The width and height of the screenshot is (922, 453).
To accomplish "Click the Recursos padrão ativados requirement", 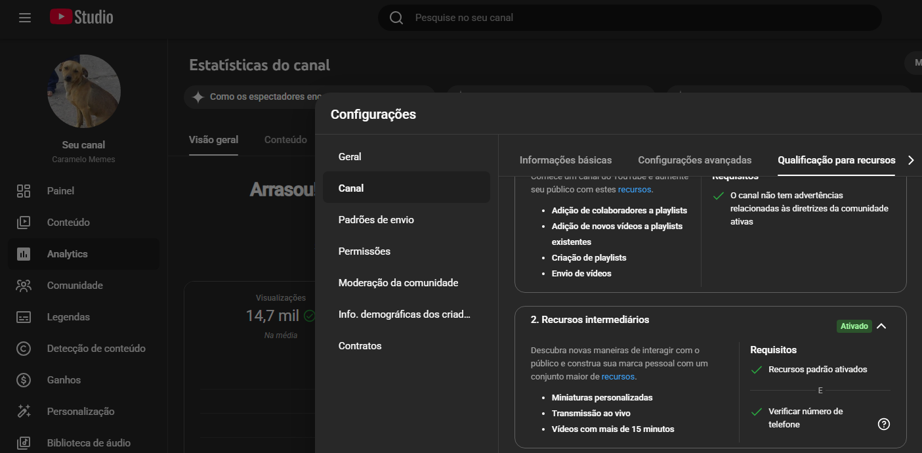I will coord(818,370).
